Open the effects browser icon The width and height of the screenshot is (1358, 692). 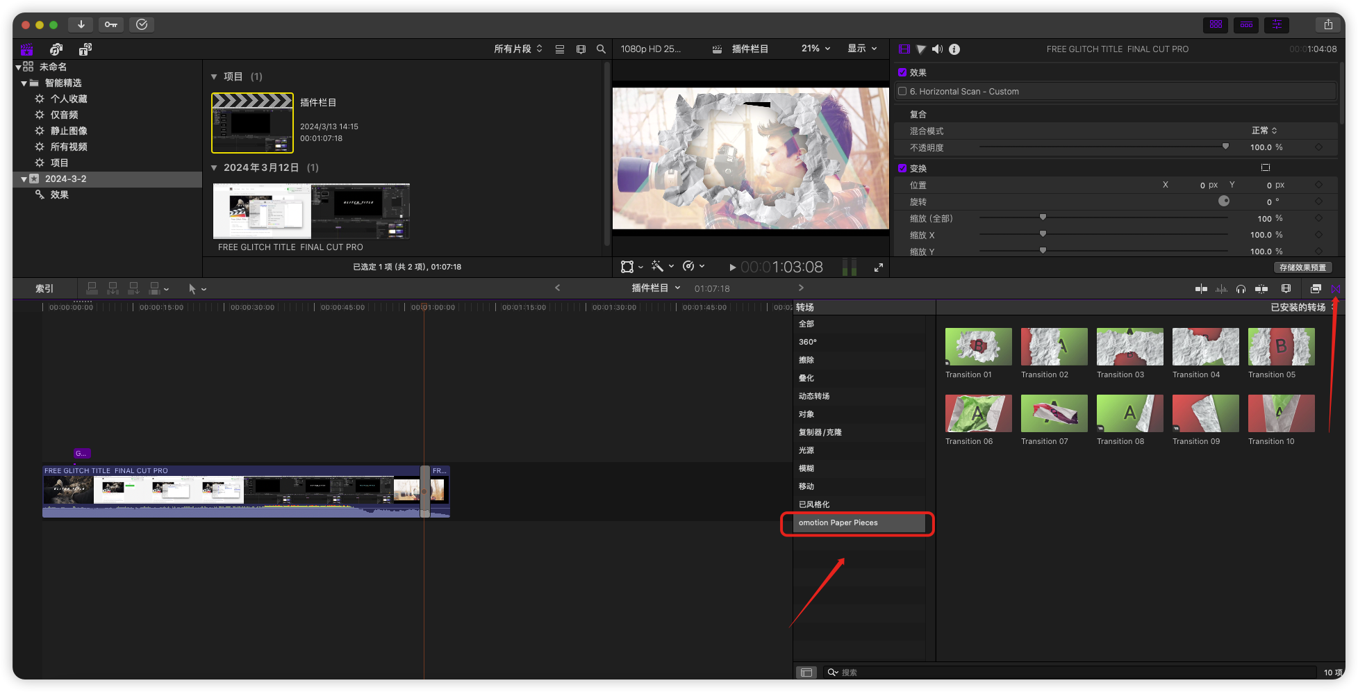(1315, 289)
